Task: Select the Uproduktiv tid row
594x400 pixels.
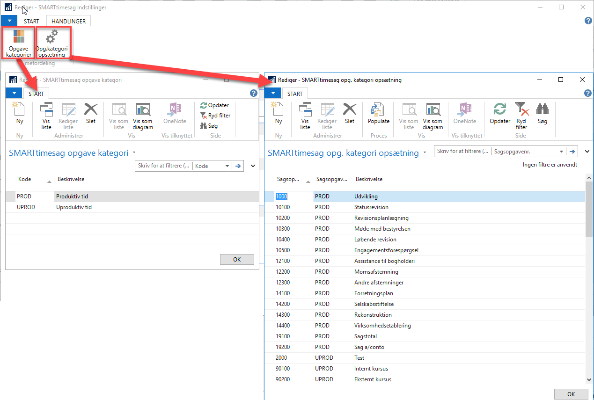Action: [132, 207]
